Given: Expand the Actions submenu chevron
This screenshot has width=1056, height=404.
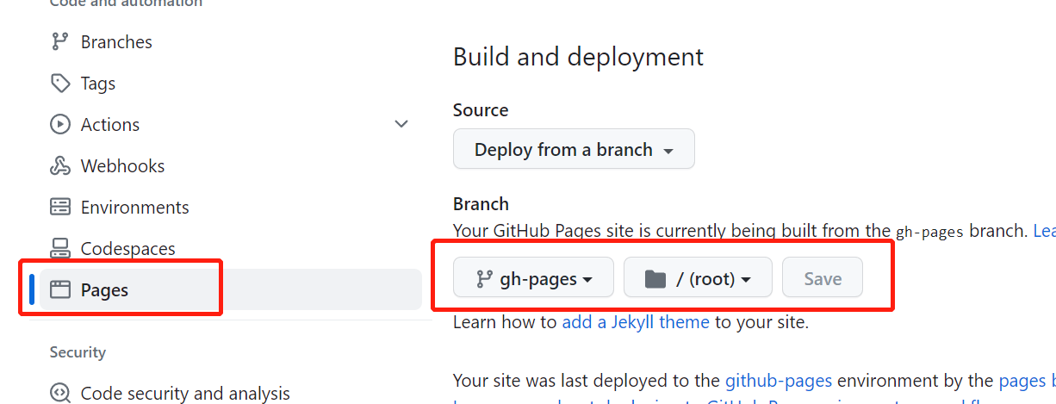Looking at the screenshot, I should (x=401, y=124).
